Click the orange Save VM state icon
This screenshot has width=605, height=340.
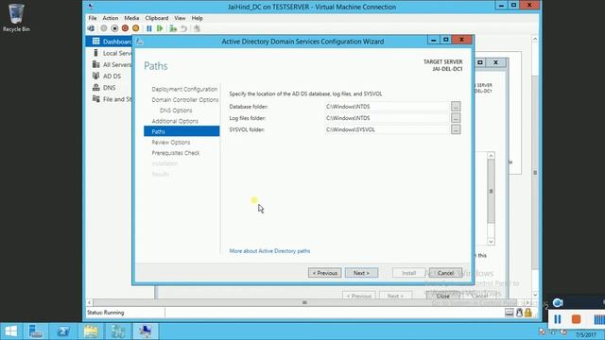pos(136,28)
